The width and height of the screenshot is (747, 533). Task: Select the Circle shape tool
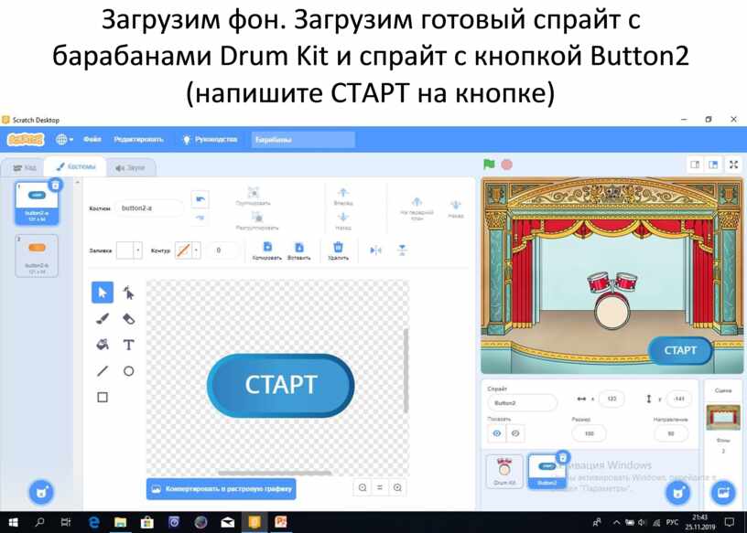[x=128, y=371]
